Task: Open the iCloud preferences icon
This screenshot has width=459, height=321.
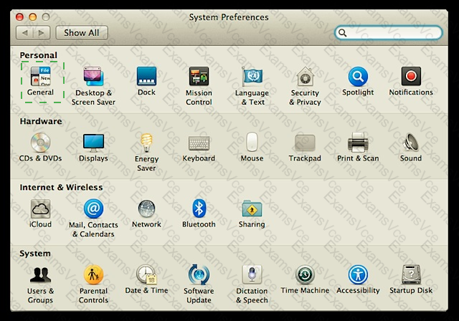Action: [41, 209]
